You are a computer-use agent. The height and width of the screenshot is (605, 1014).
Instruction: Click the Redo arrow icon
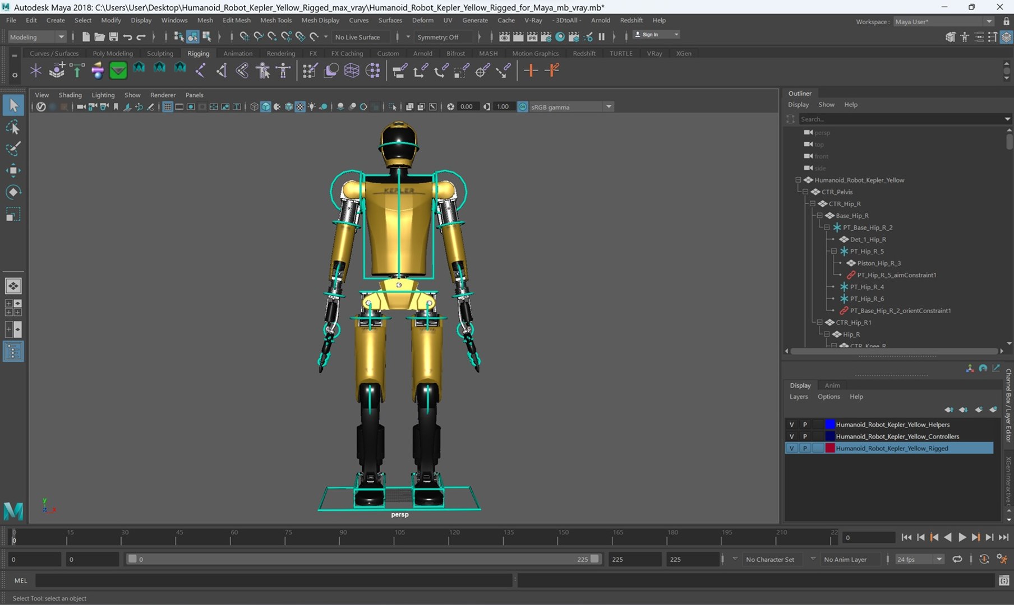(141, 37)
